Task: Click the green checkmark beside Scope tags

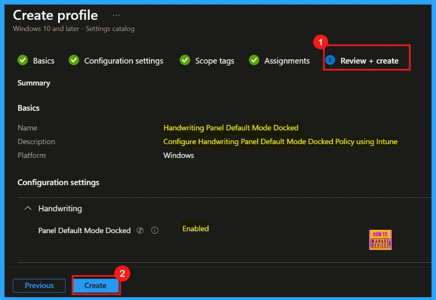Action: coord(185,60)
